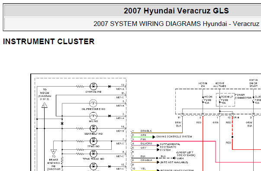Click 'ENGINE CONTROLS SYSTEM' reference
The height and width of the screenshot is (171, 261).
coord(174,137)
